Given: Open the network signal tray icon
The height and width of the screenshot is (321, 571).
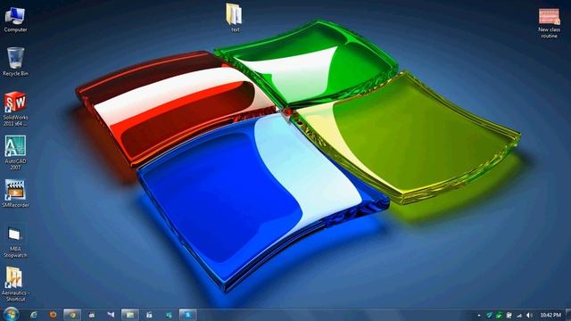Looking at the screenshot, I should (x=519, y=315).
